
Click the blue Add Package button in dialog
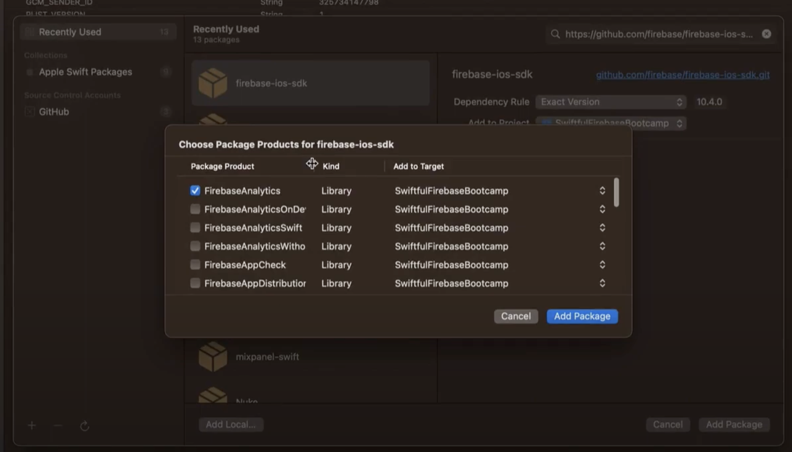582,316
